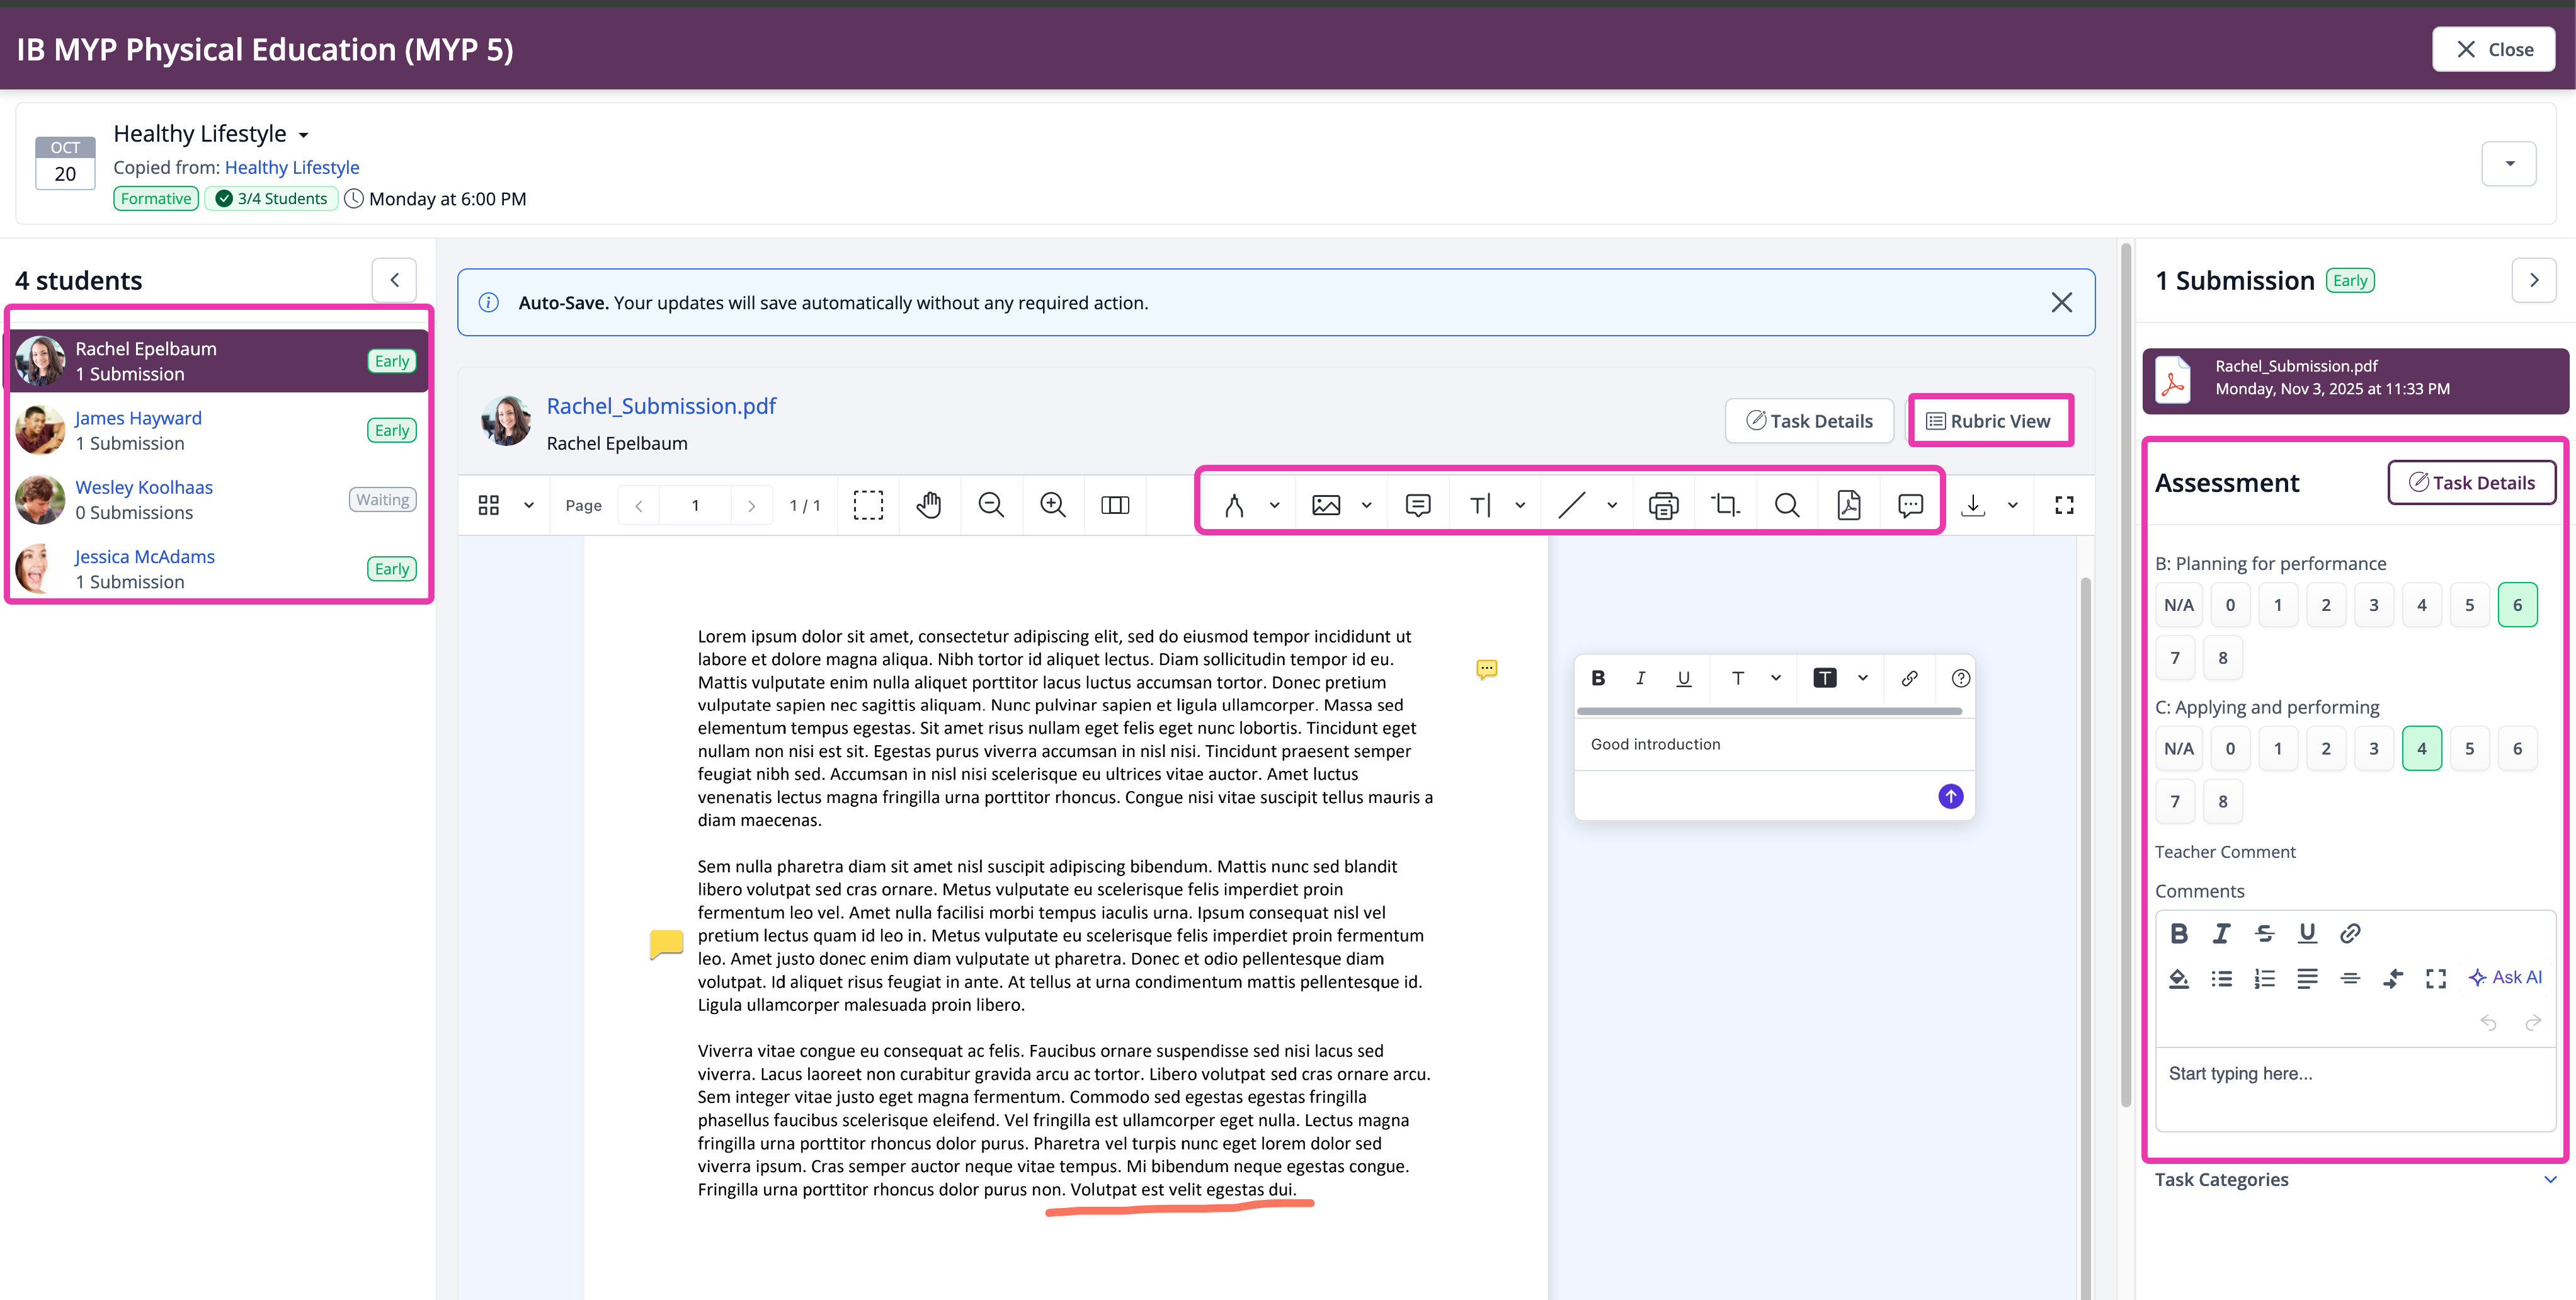Activate the marquee selection tool
This screenshot has width=2576, height=1300.
[868, 505]
